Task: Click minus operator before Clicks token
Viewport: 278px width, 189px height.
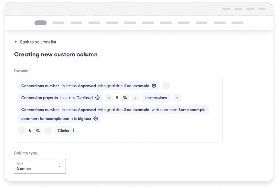Action: (48, 131)
